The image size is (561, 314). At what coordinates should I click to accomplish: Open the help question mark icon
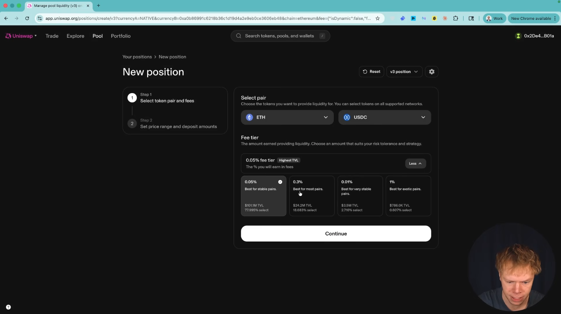[x=8, y=307]
